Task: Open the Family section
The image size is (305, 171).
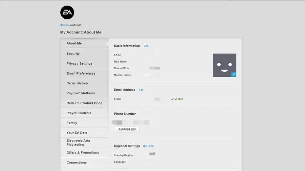Action: click(84, 123)
